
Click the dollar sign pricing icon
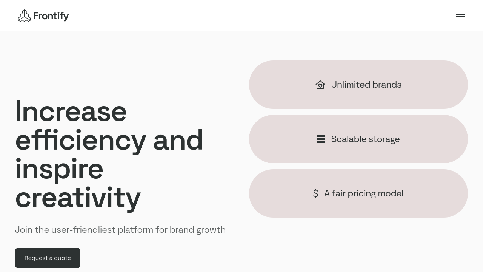pyautogui.click(x=316, y=193)
